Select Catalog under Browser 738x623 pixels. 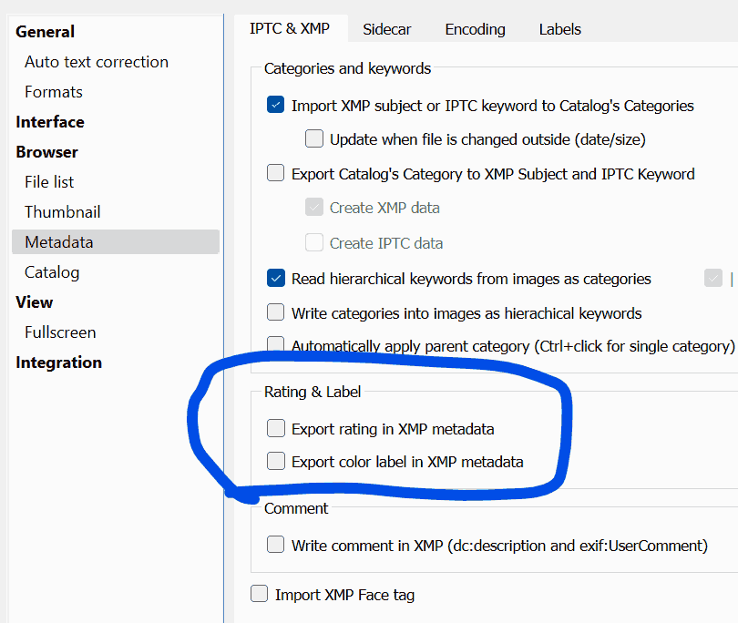[52, 272]
